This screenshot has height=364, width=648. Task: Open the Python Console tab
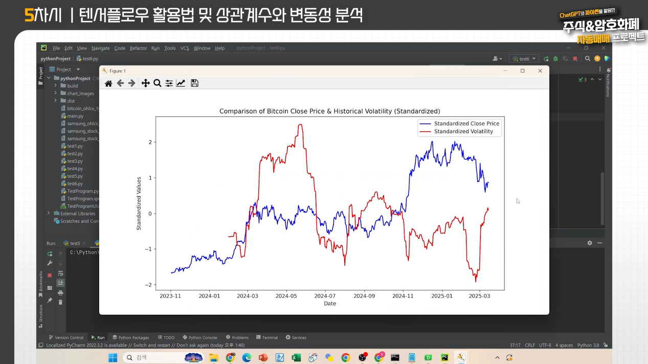pyautogui.click(x=200, y=337)
